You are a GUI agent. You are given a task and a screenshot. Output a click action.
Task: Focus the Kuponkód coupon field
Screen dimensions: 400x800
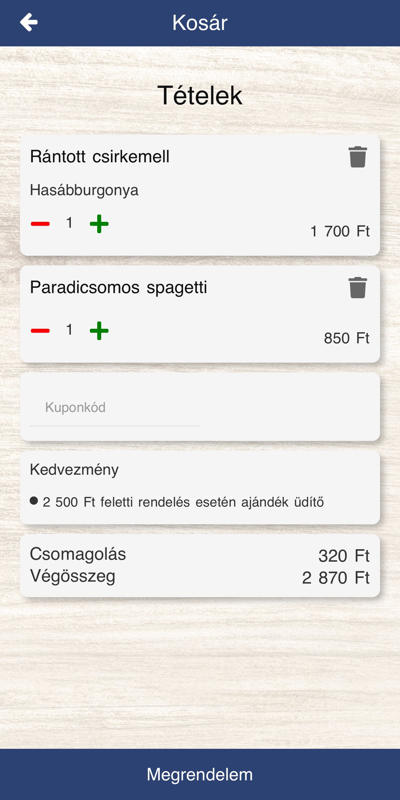click(115, 408)
